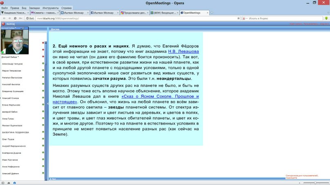Expand the Чат chat panel
Screen dimensions: 330x185
pyautogui.click(x=53, y=179)
